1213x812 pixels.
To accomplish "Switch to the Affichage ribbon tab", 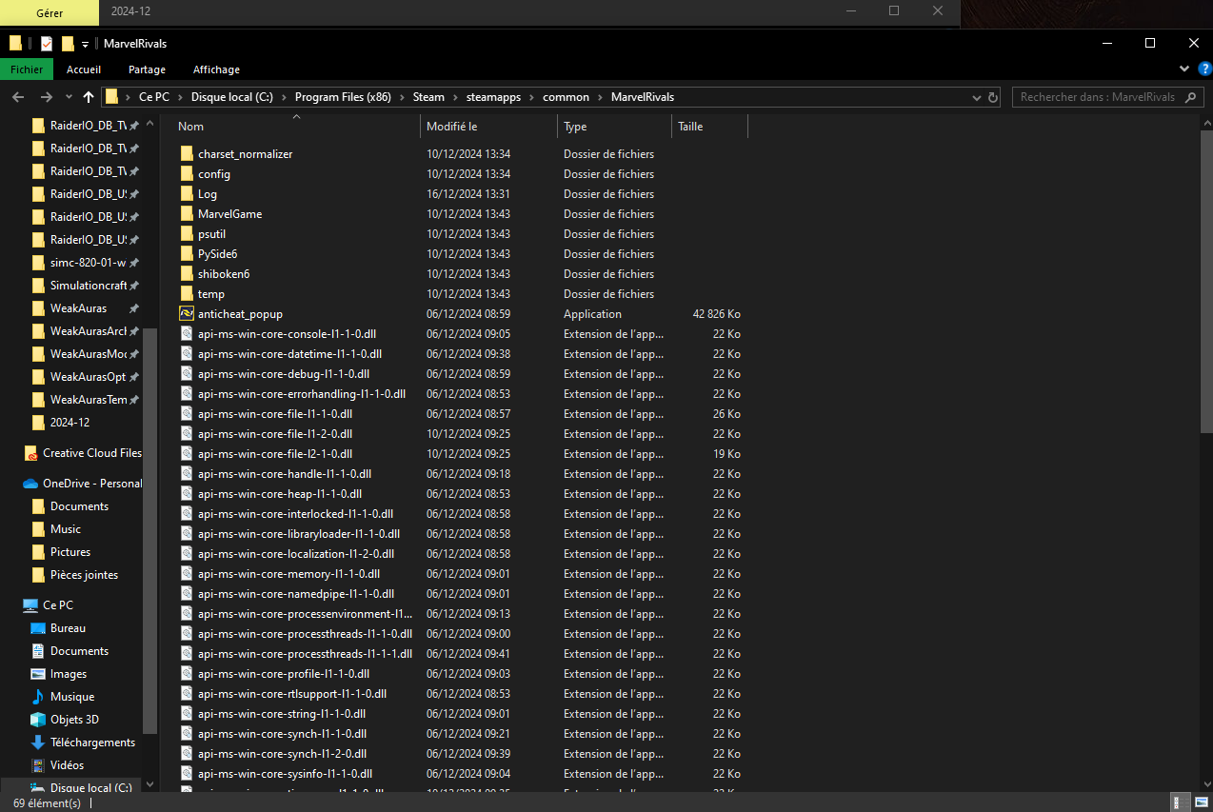I will tap(216, 69).
